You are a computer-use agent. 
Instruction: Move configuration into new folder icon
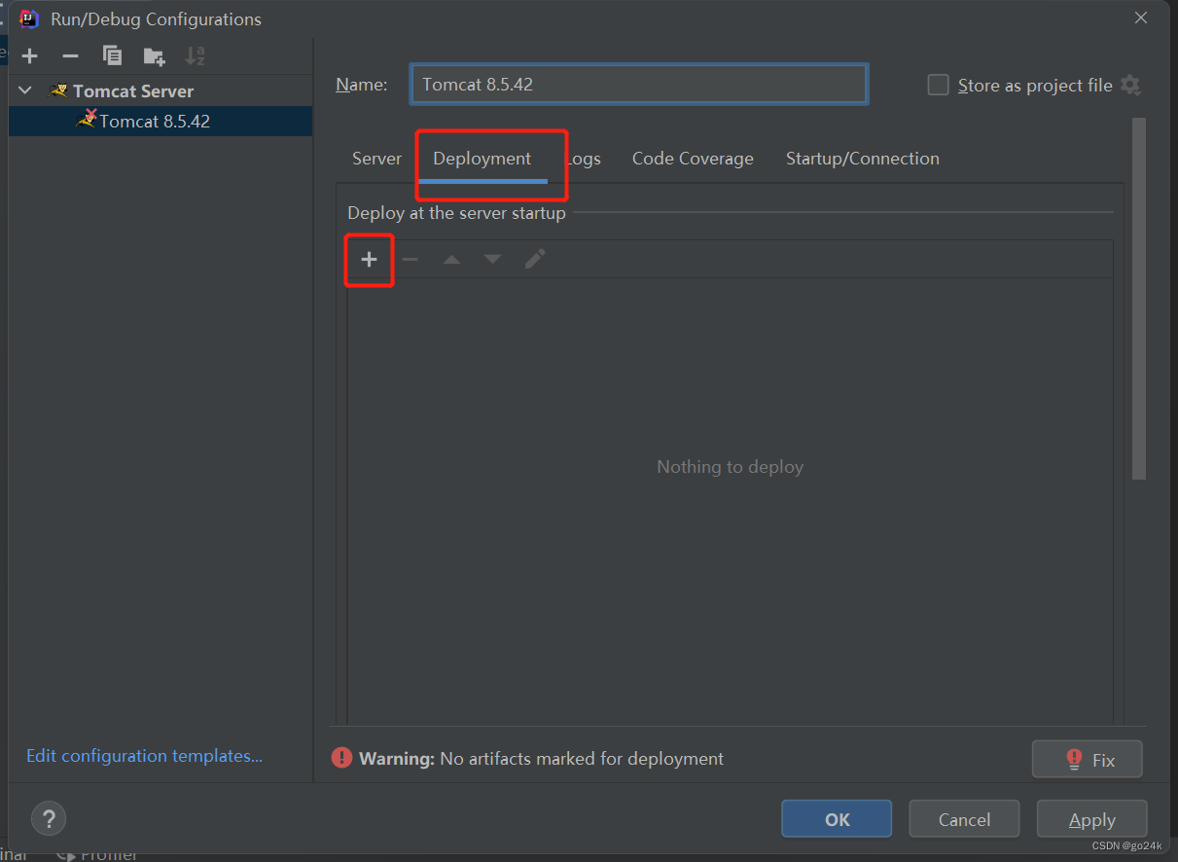[154, 56]
